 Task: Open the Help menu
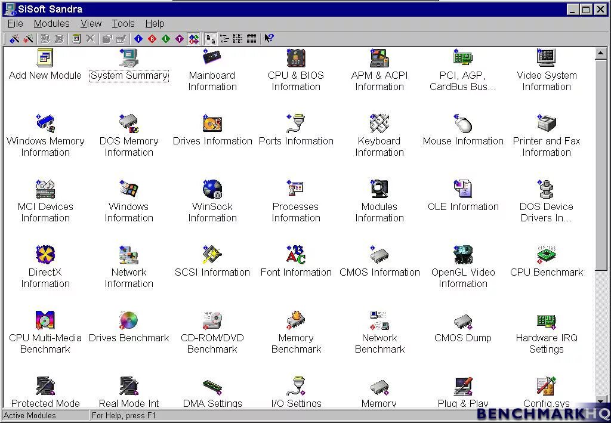click(x=155, y=24)
